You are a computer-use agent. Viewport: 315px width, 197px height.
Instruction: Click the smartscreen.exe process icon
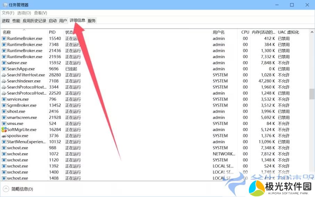pos(4,117)
